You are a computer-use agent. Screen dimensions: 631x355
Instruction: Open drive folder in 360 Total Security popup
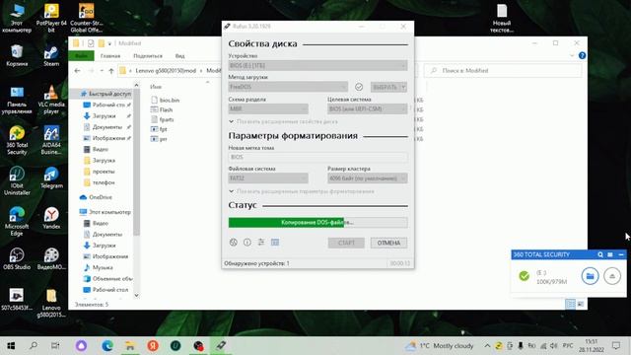point(590,276)
